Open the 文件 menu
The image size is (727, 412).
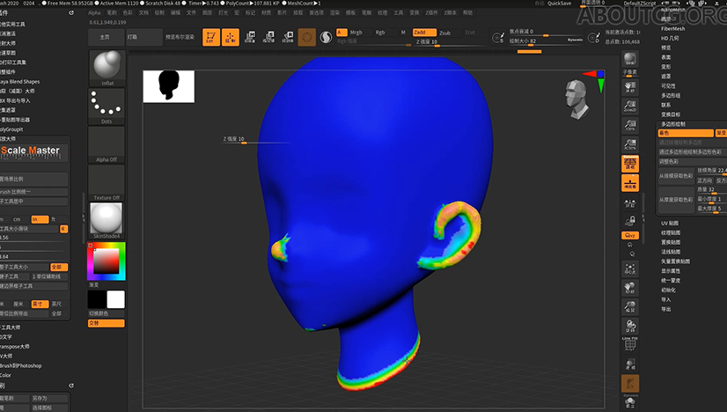191,13
